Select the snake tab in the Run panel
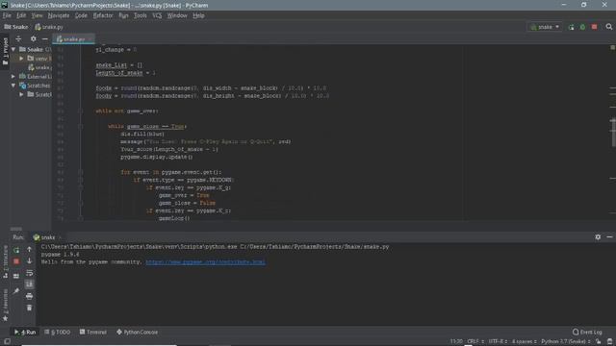The height and width of the screenshot is (346, 616). coord(46,237)
